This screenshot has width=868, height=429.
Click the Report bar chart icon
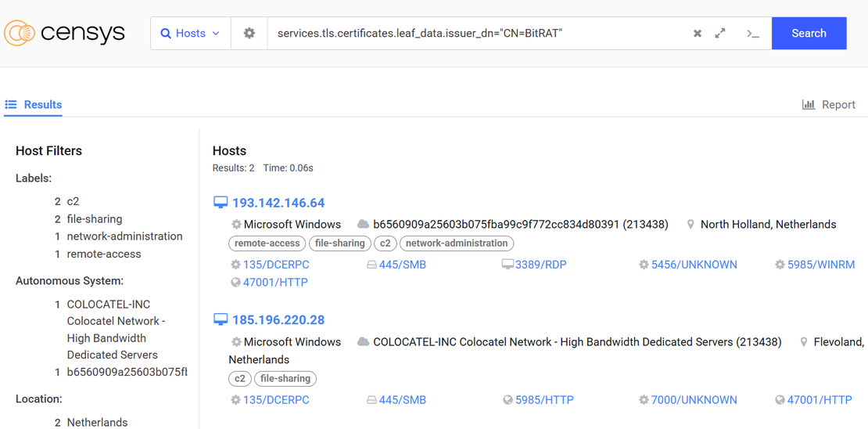pos(809,105)
